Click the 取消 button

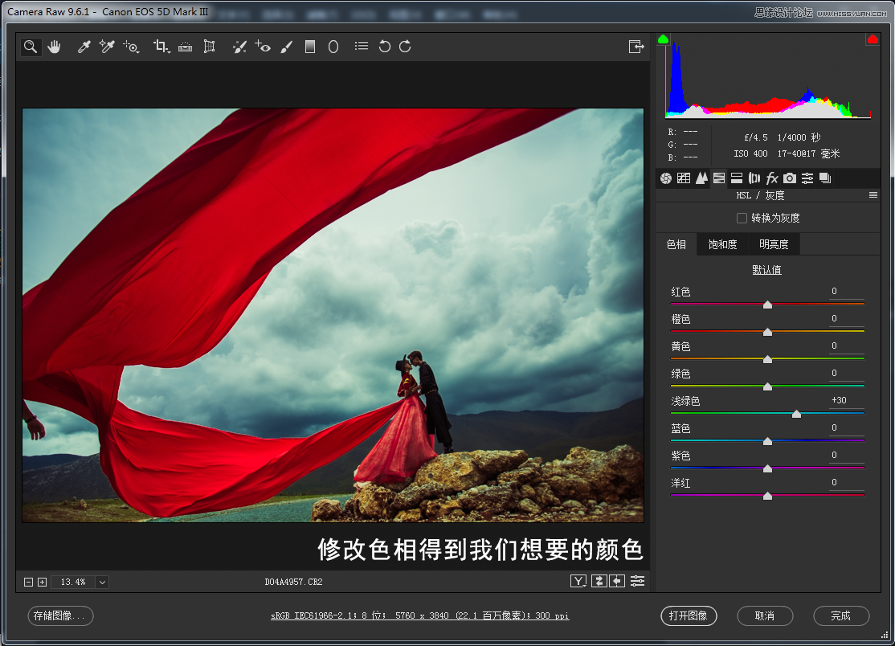(765, 615)
